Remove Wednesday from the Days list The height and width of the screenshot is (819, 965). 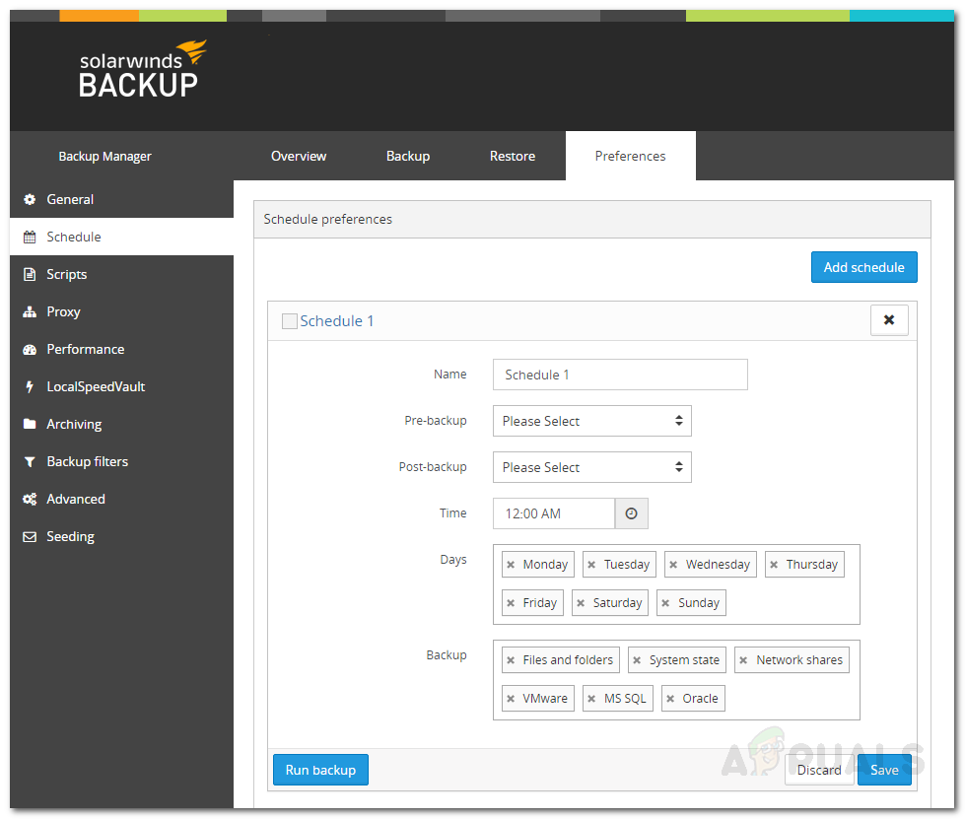673,565
